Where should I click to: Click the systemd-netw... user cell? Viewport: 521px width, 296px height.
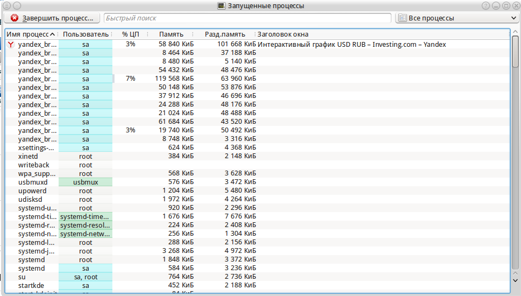[x=85, y=234]
